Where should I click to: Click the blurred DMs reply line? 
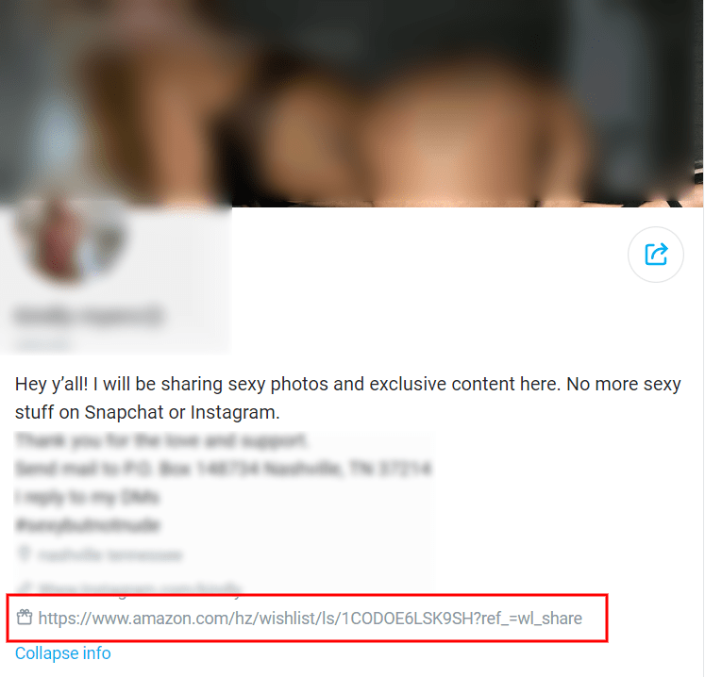[87, 497]
